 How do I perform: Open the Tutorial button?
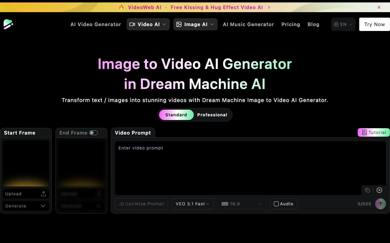point(374,132)
